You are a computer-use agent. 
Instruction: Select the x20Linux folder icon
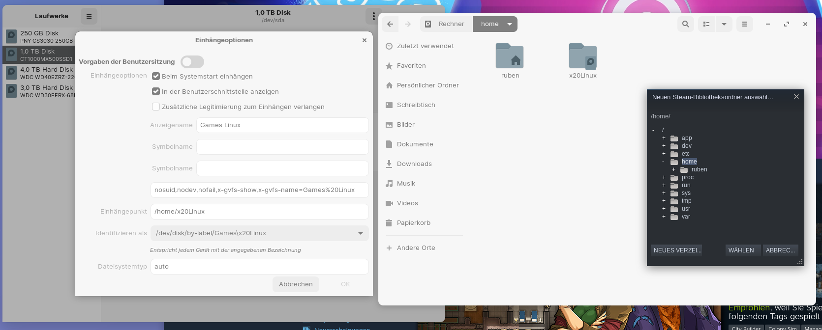[583, 56]
